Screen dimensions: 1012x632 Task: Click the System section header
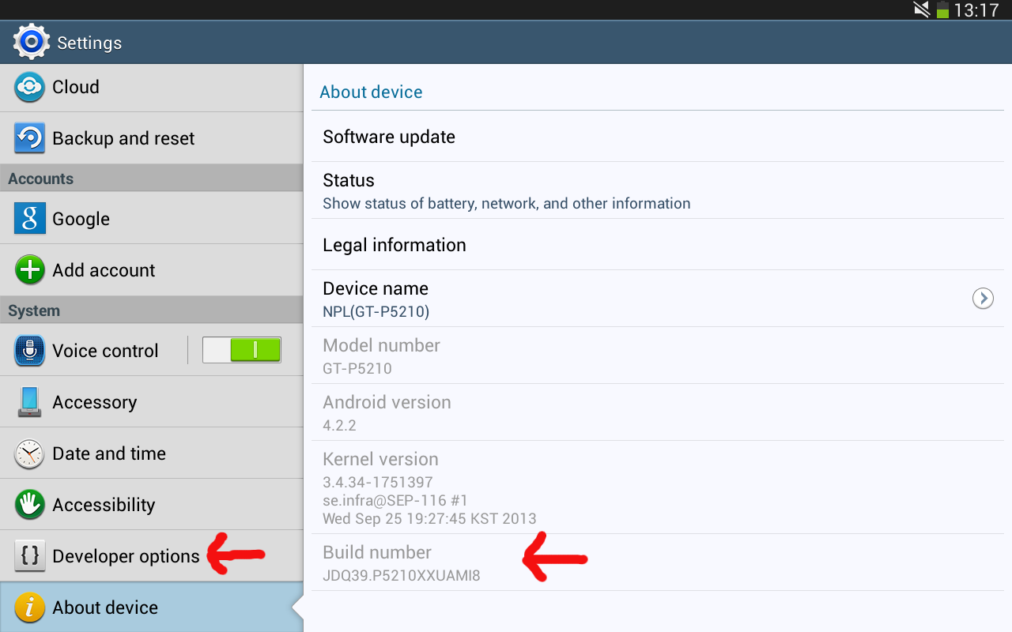[x=152, y=310]
